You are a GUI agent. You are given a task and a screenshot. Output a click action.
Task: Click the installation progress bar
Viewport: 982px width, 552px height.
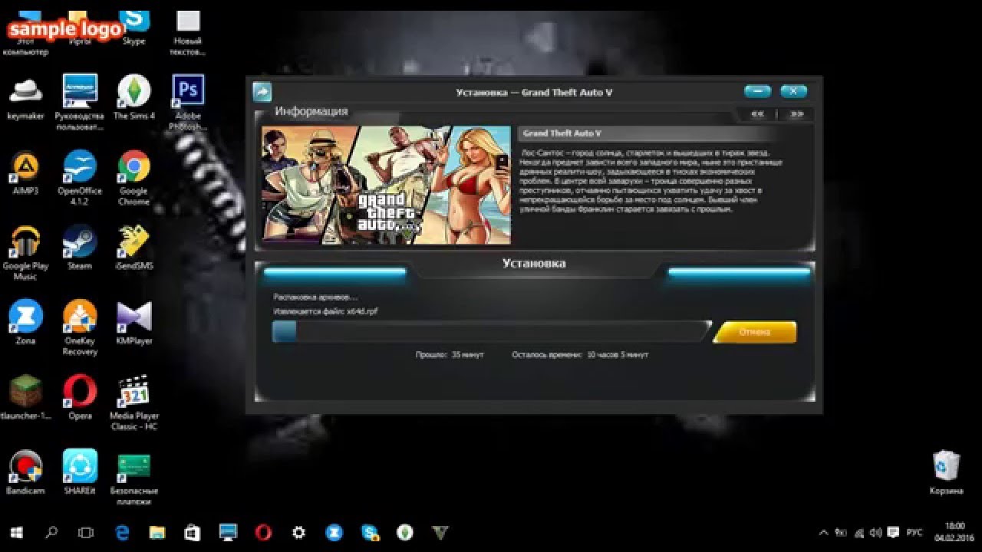(x=491, y=331)
